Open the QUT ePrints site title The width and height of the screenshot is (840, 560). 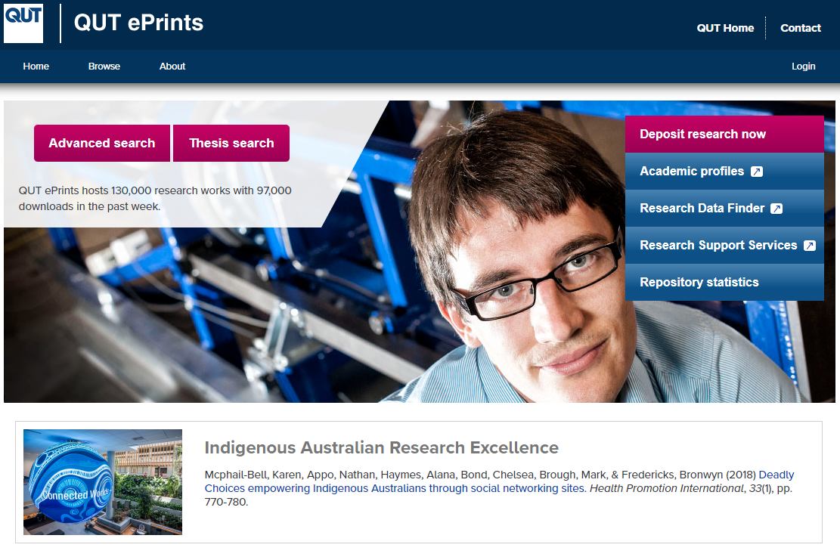[139, 23]
